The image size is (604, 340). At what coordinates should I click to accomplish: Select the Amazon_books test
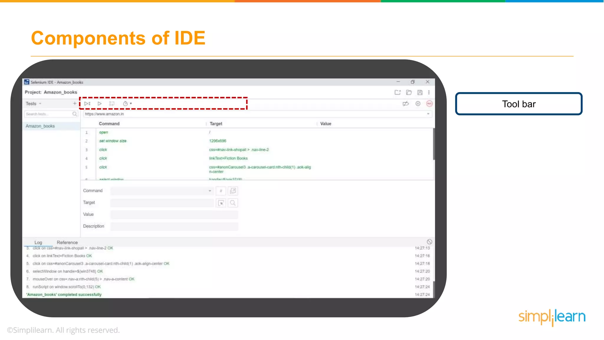point(51,126)
